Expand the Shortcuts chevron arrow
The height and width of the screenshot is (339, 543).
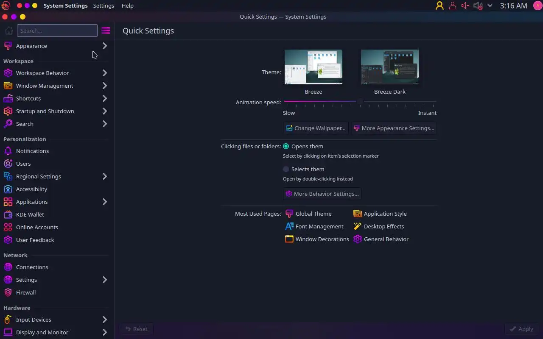(105, 98)
